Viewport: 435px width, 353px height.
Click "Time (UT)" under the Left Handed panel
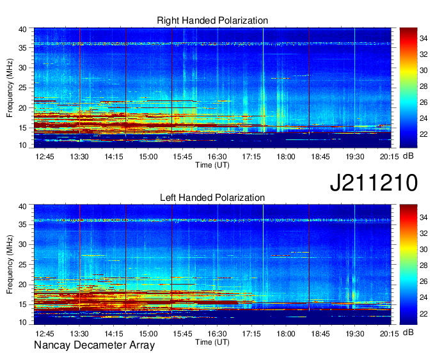coord(212,342)
